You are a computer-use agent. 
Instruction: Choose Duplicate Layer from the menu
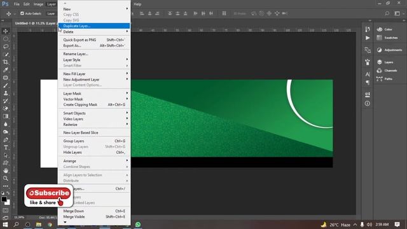[x=94, y=25]
